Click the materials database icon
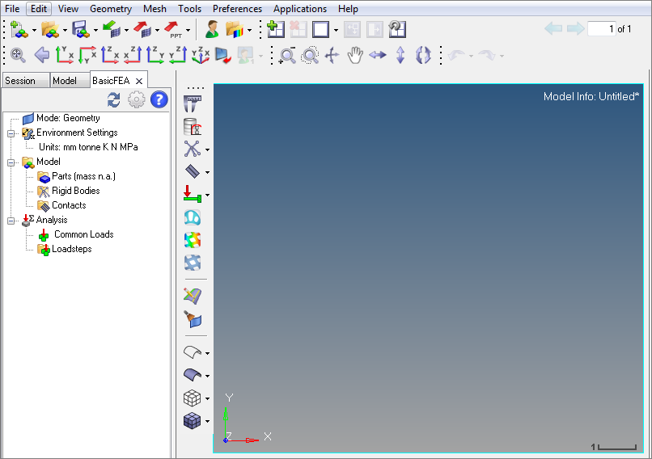 (x=193, y=127)
